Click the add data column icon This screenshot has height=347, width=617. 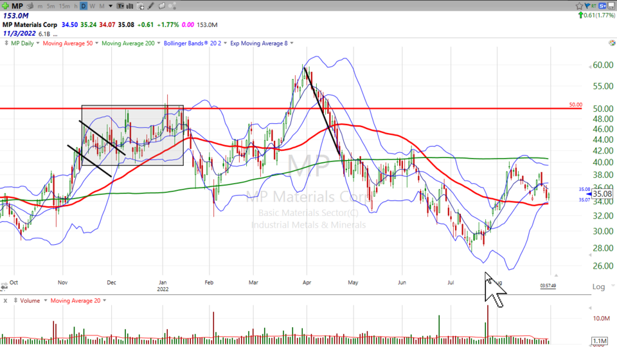click(141, 6)
